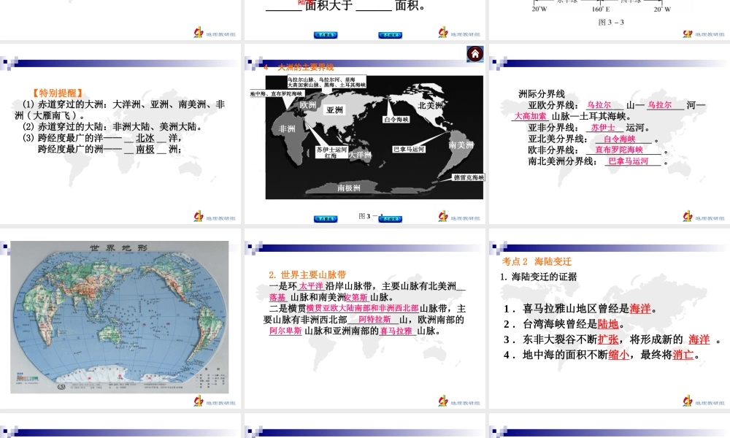
Task: Click the logo on the 特别提醒 slide
Action: 215,216
